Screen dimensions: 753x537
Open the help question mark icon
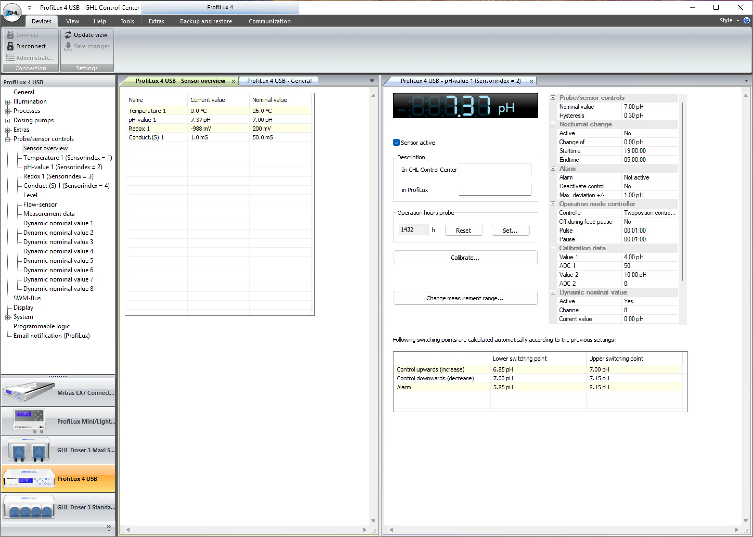[x=746, y=21]
